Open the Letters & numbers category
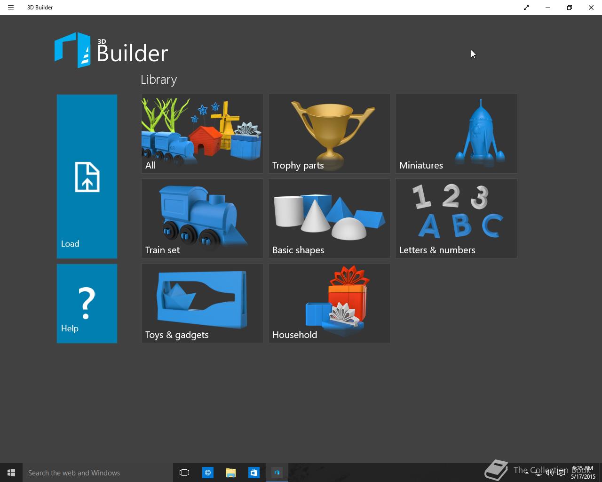 (456, 218)
